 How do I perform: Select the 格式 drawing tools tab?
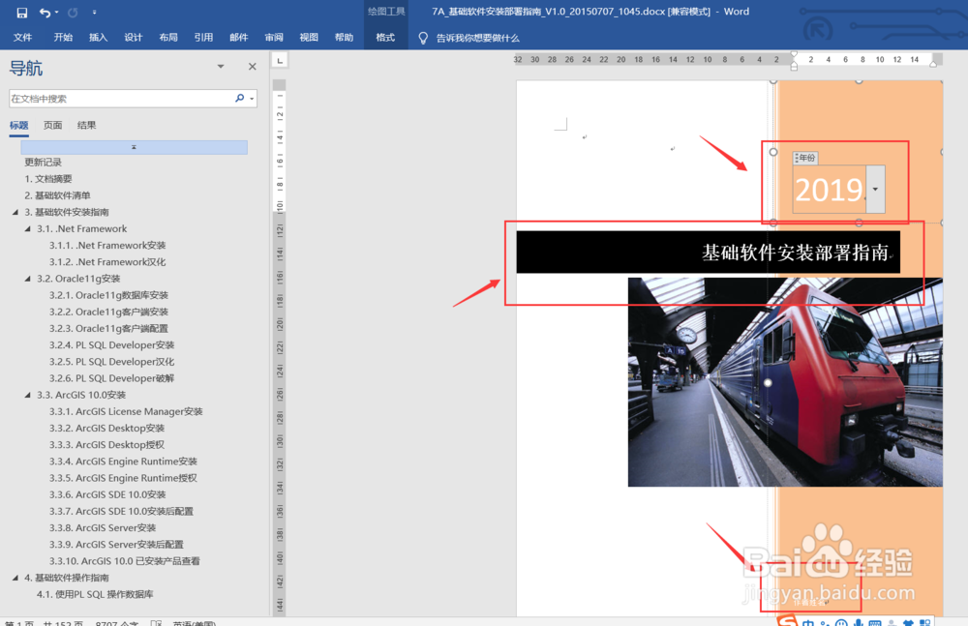[386, 38]
